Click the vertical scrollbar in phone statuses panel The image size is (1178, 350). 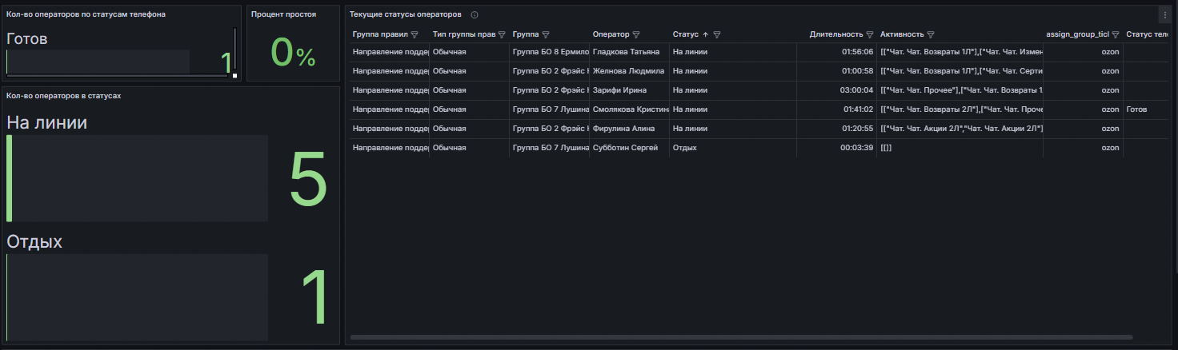point(234,51)
